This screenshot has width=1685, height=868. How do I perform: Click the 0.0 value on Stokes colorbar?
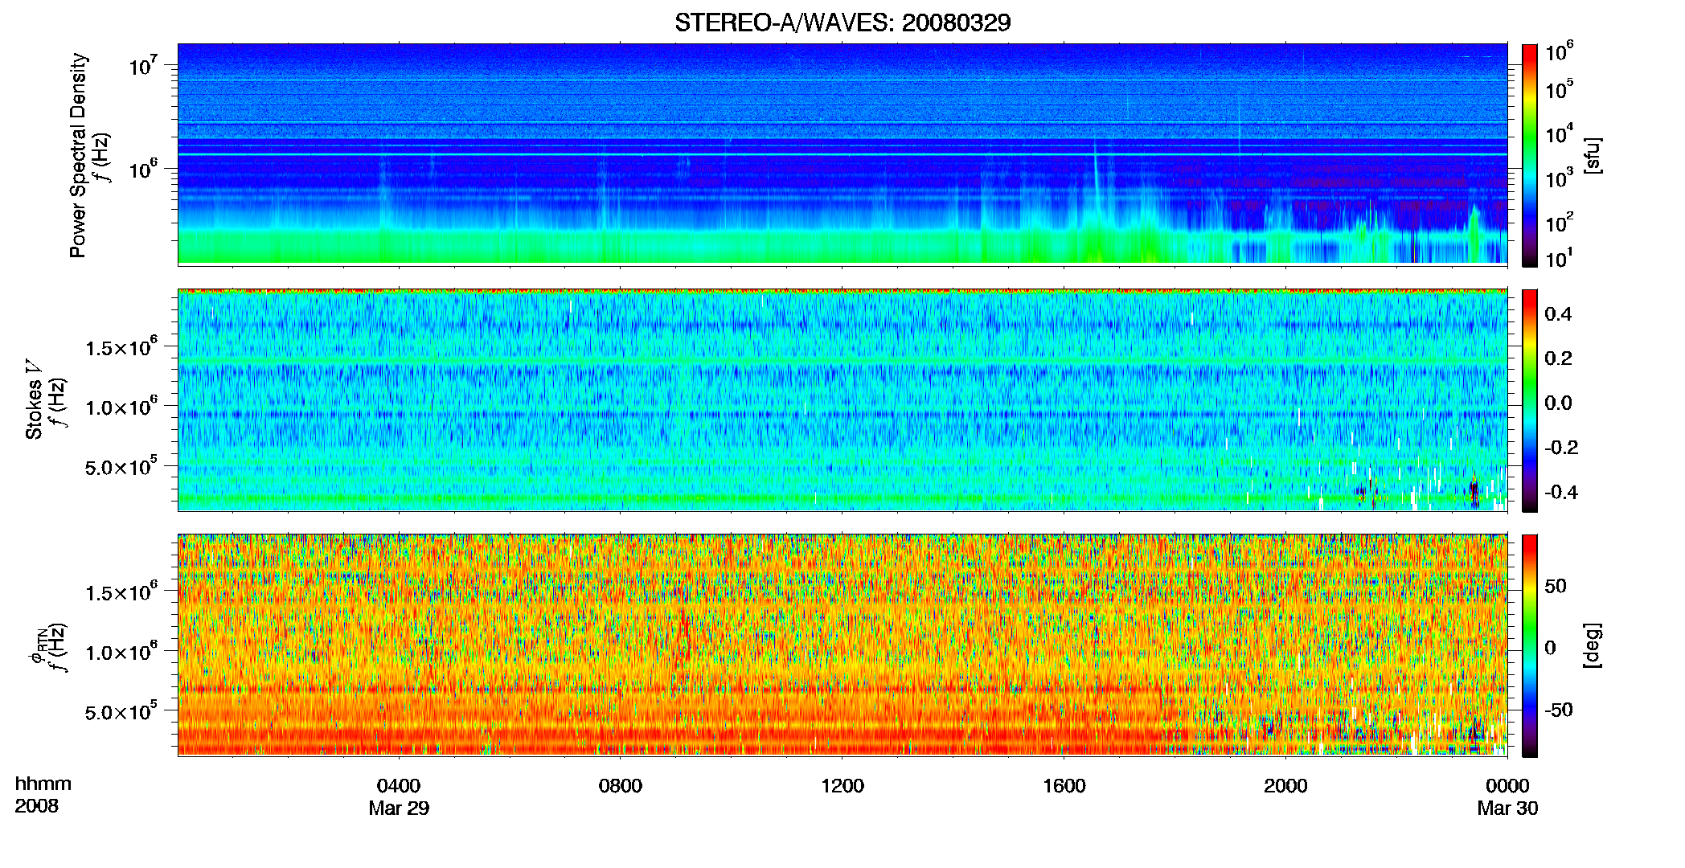click(1558, 403)
